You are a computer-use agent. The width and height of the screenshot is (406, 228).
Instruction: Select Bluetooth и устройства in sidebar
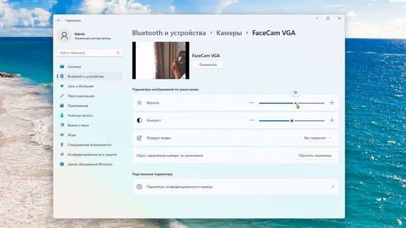click(89, 76)
